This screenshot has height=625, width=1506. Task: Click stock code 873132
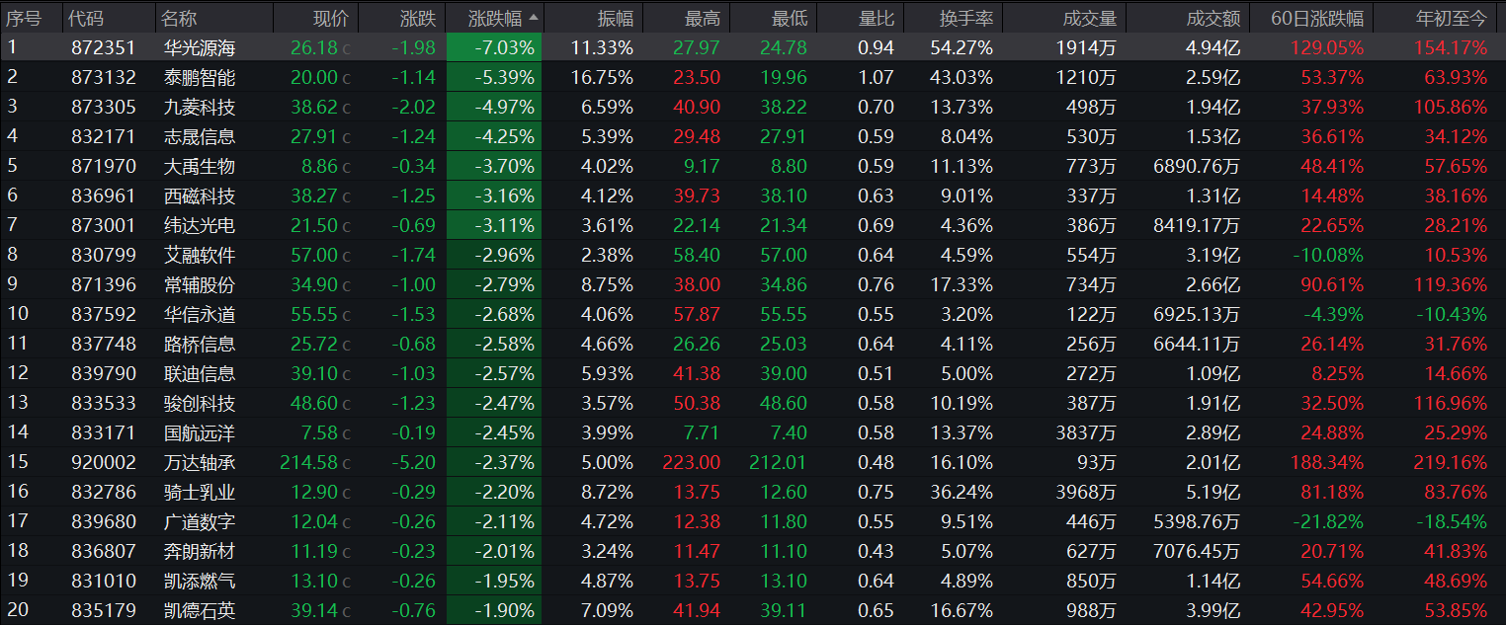[104, 77]
